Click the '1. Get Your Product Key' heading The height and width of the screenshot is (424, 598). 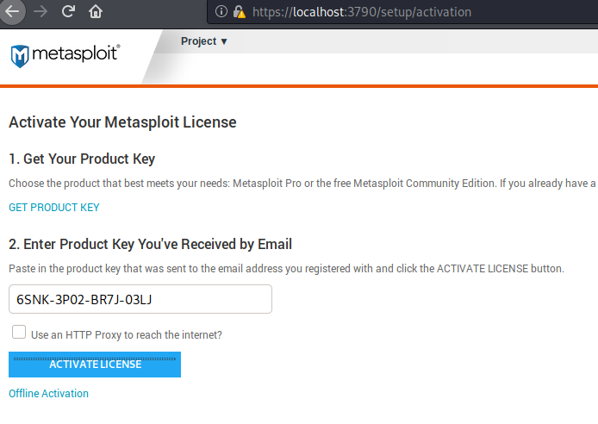tap(82, 159)
